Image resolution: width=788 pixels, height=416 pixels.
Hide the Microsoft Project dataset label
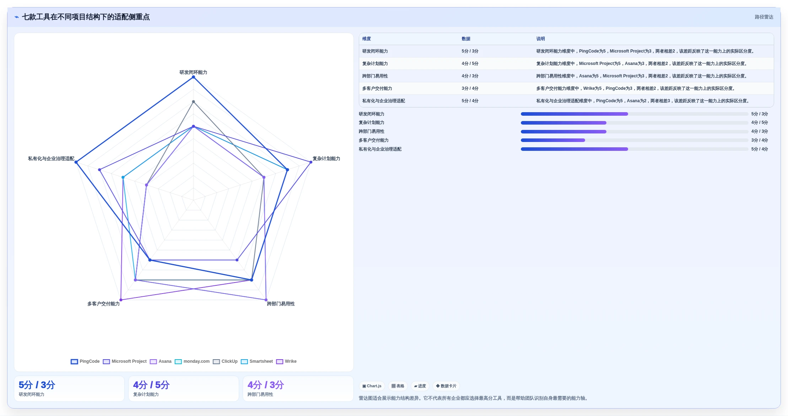(129, 361)
